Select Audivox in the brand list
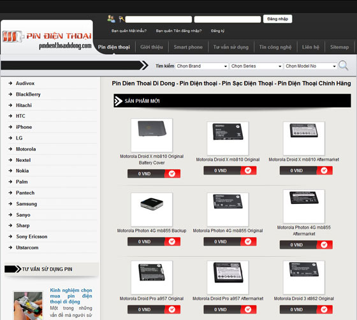 pyautogui.click(x=25, y=84)
